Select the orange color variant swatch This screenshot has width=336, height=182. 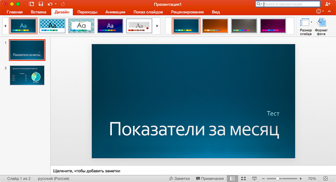(x=215, y=26)
